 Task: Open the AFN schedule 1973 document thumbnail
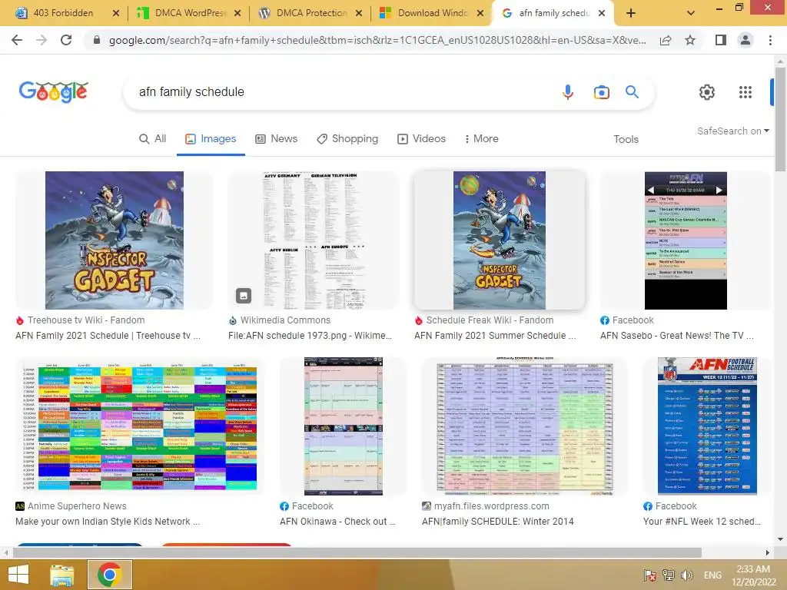pyautogui.click(x=314, y=240)
